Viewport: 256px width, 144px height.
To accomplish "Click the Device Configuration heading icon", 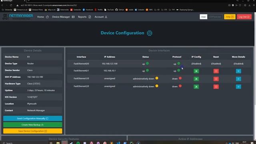I will (149, 33).
